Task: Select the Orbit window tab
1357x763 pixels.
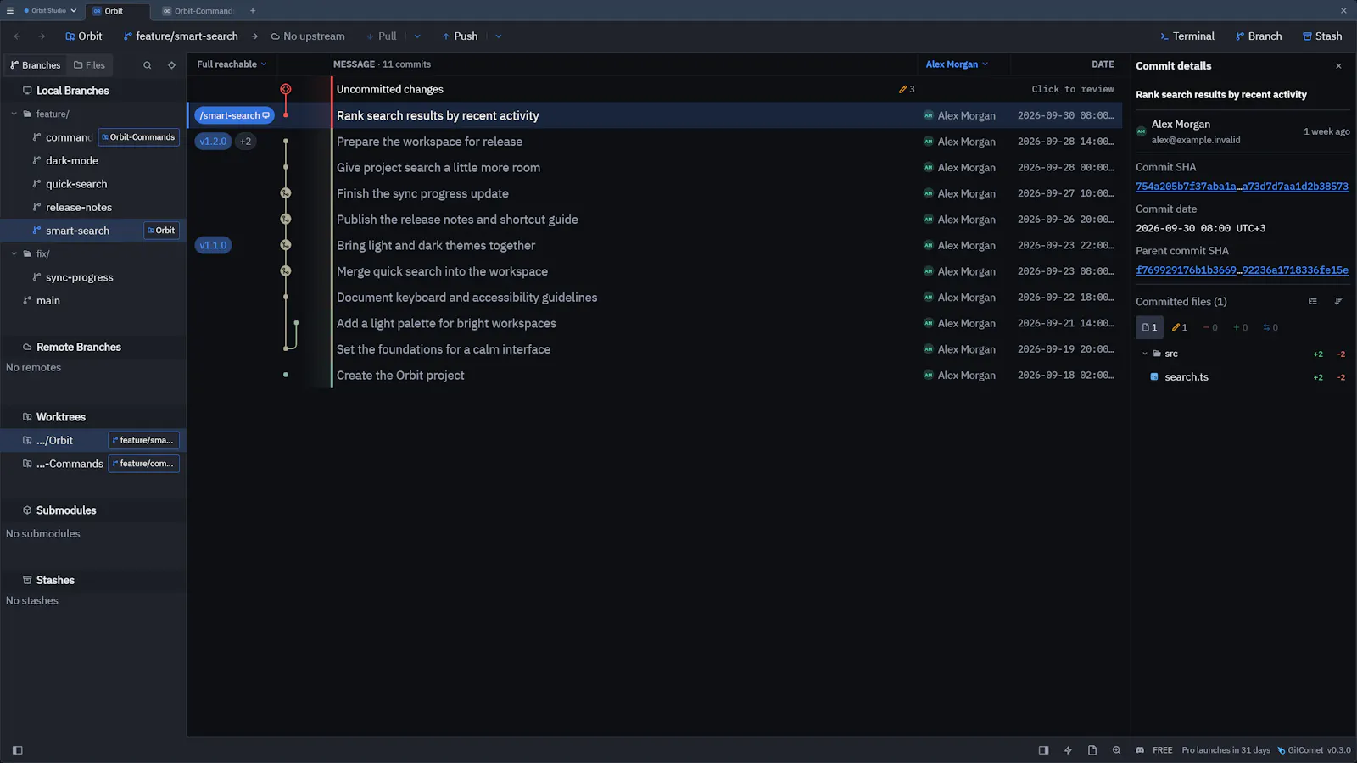Action: (116, 11)
